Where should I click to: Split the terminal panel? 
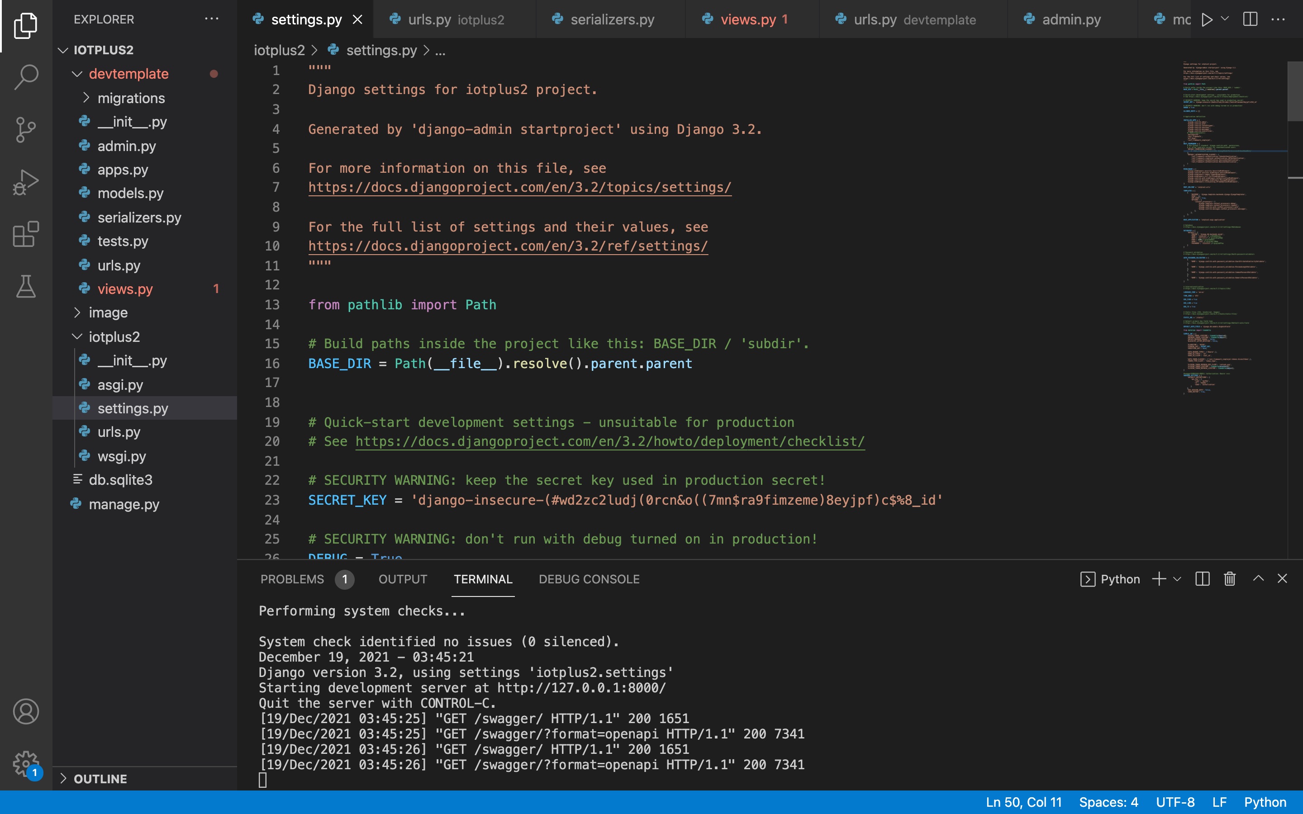tap(1202, 579)
